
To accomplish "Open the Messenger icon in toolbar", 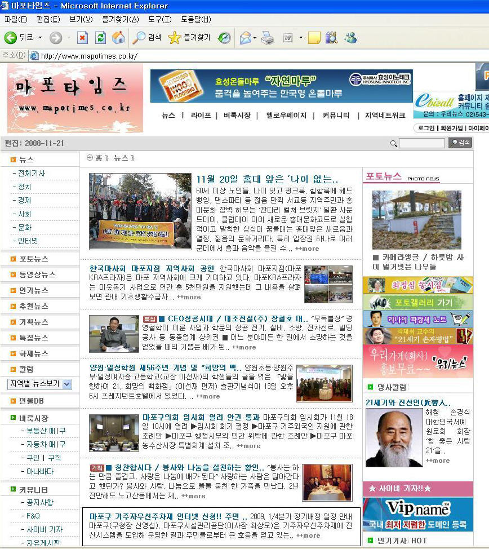I will 350,38.
